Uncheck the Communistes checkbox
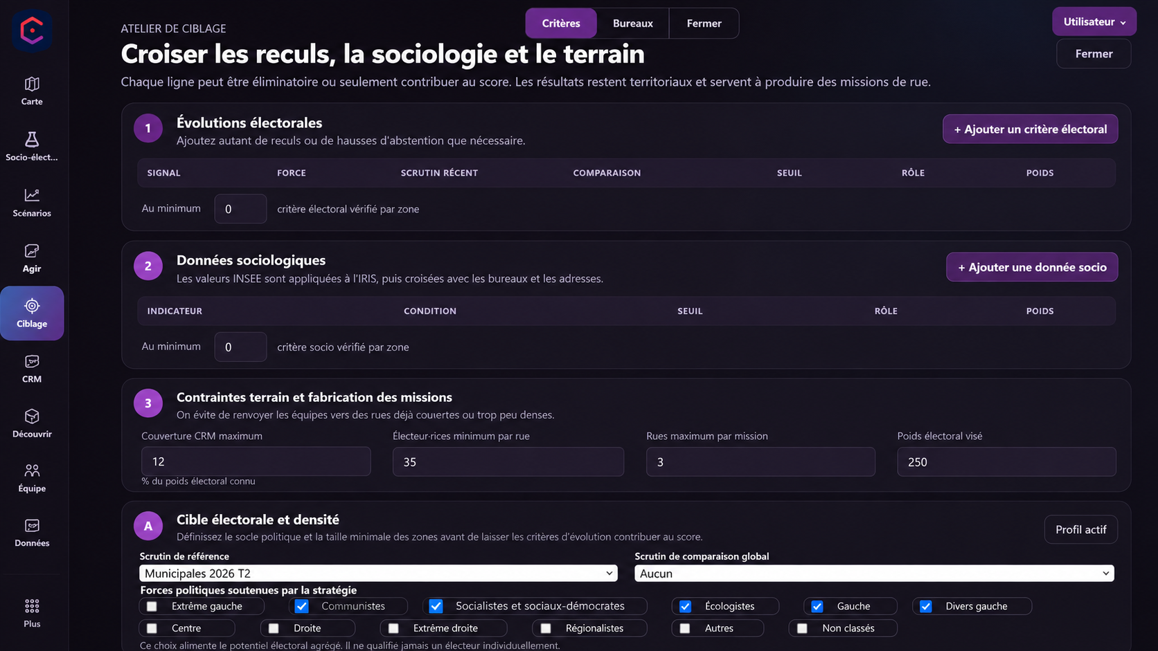Image resolution: width=1158 pixels, height=651 pixels. (301, 607)
